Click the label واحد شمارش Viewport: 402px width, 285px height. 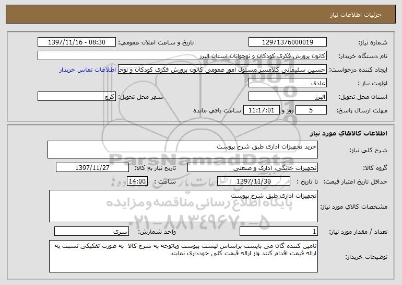pyautogui.click(x=157, y=232)
